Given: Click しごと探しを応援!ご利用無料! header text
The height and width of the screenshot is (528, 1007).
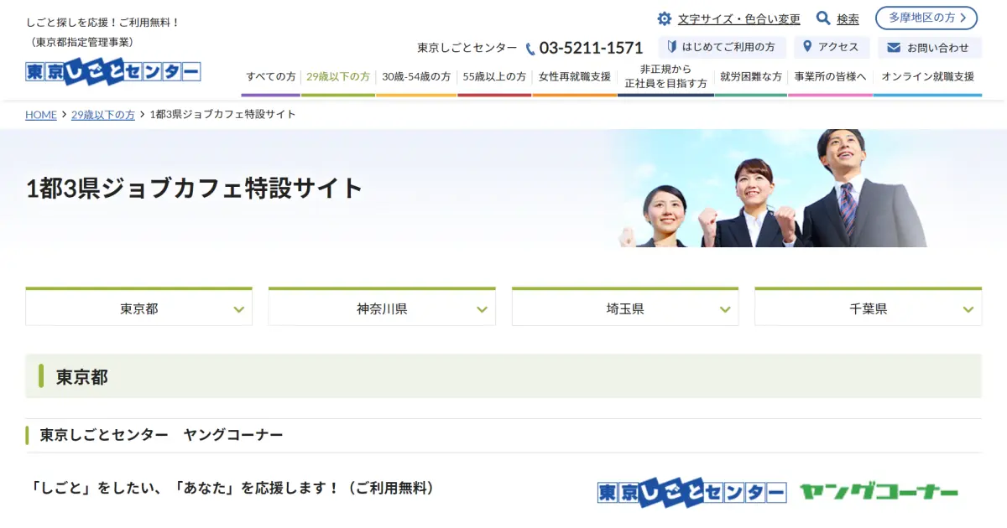Looking at the screenshot, I should tap(103, 22).
